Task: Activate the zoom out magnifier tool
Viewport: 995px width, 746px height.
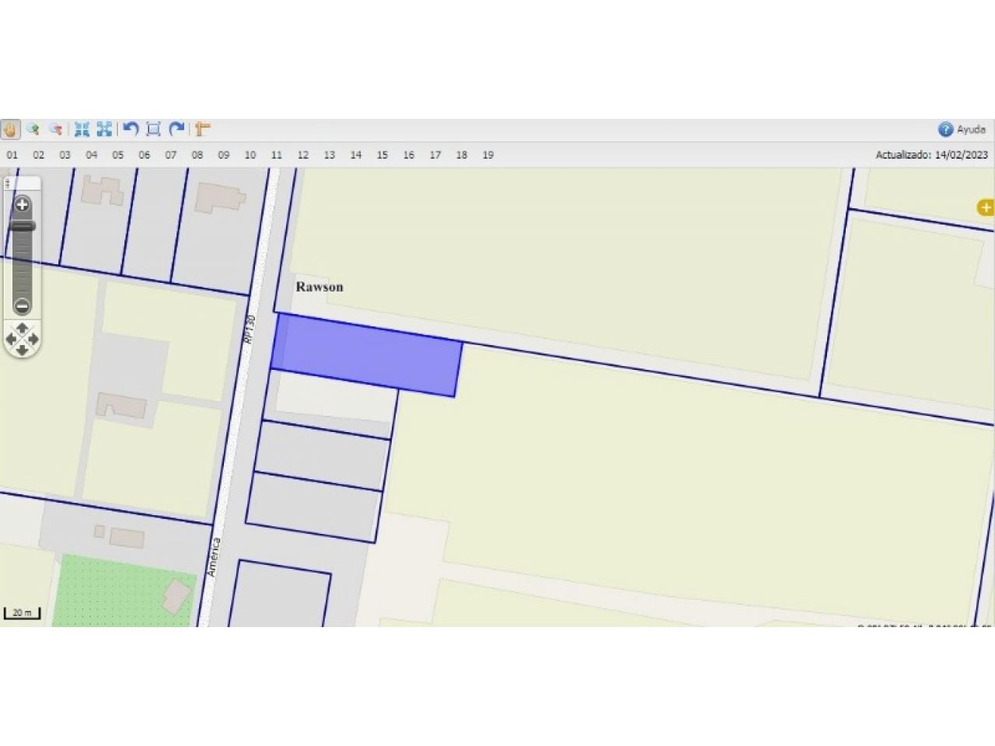Action: point(55,129)
